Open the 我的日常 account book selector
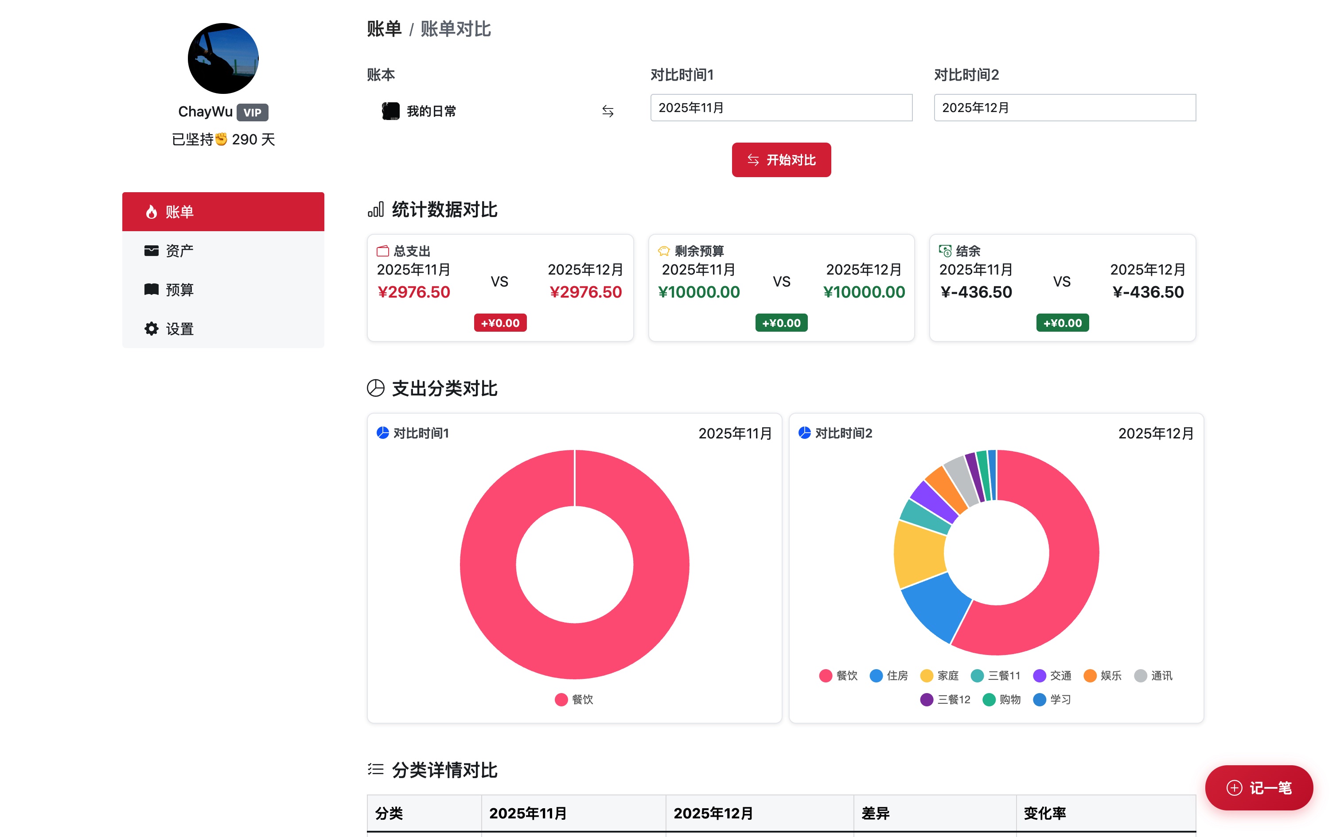The height and width of the screenshot is (837, 1340). (431, 111)
